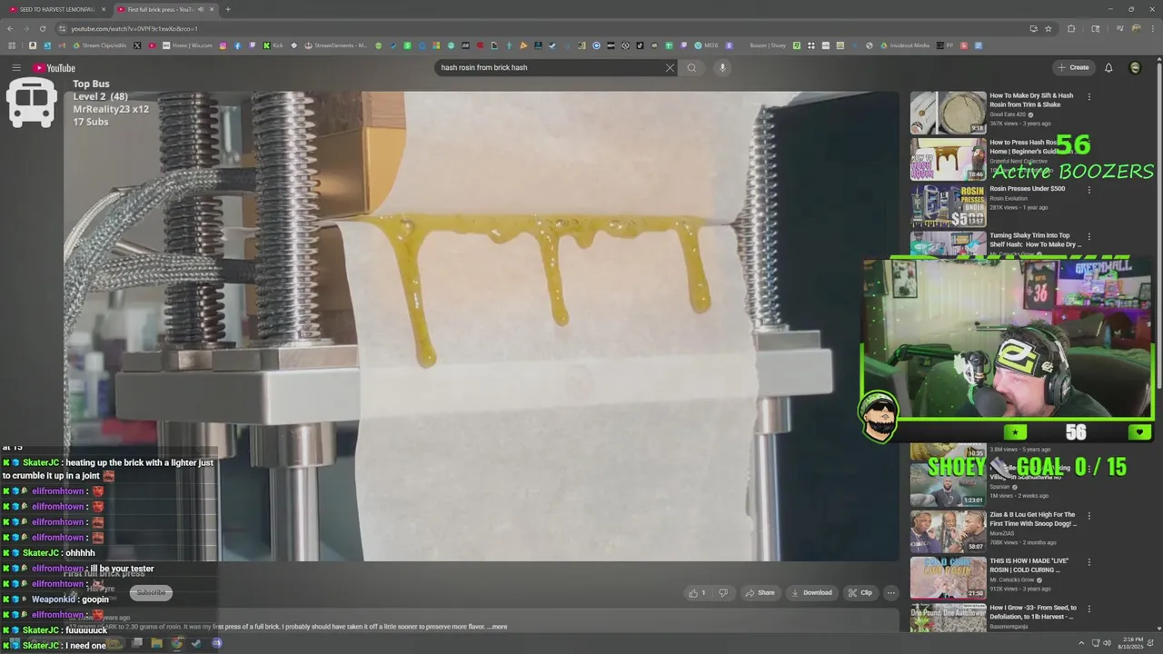
Task: Open Chrome profile avatar
Action: 1136,28
